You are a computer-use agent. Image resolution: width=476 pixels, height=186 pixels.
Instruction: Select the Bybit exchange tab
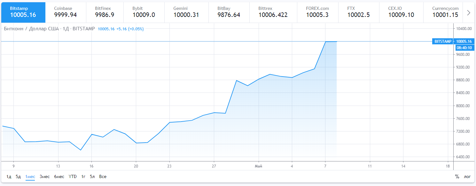[144, 12]
